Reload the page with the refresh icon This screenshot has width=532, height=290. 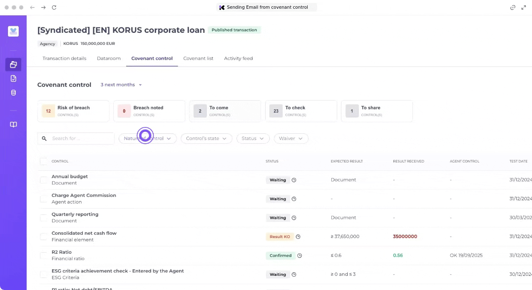tap(54, 7)
